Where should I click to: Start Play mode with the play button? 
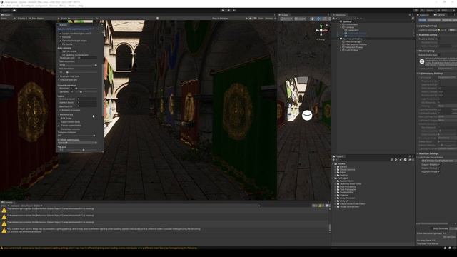click(x=223, y=10)
